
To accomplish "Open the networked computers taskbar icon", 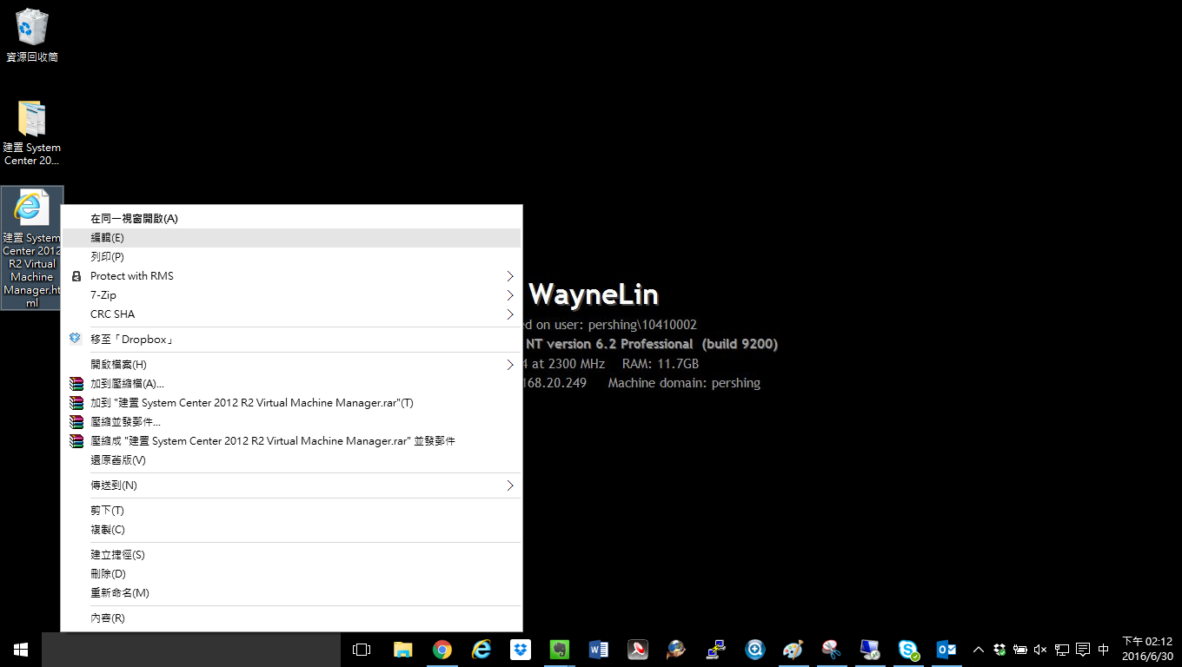I will click(x=716, y=650).
